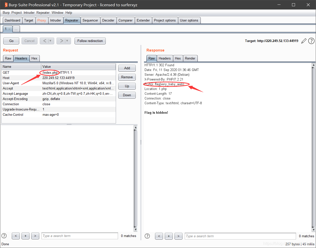Select the Connection close header row
Image resolution: width=316 pixels, height=248 pixels.
coord(58,104)
